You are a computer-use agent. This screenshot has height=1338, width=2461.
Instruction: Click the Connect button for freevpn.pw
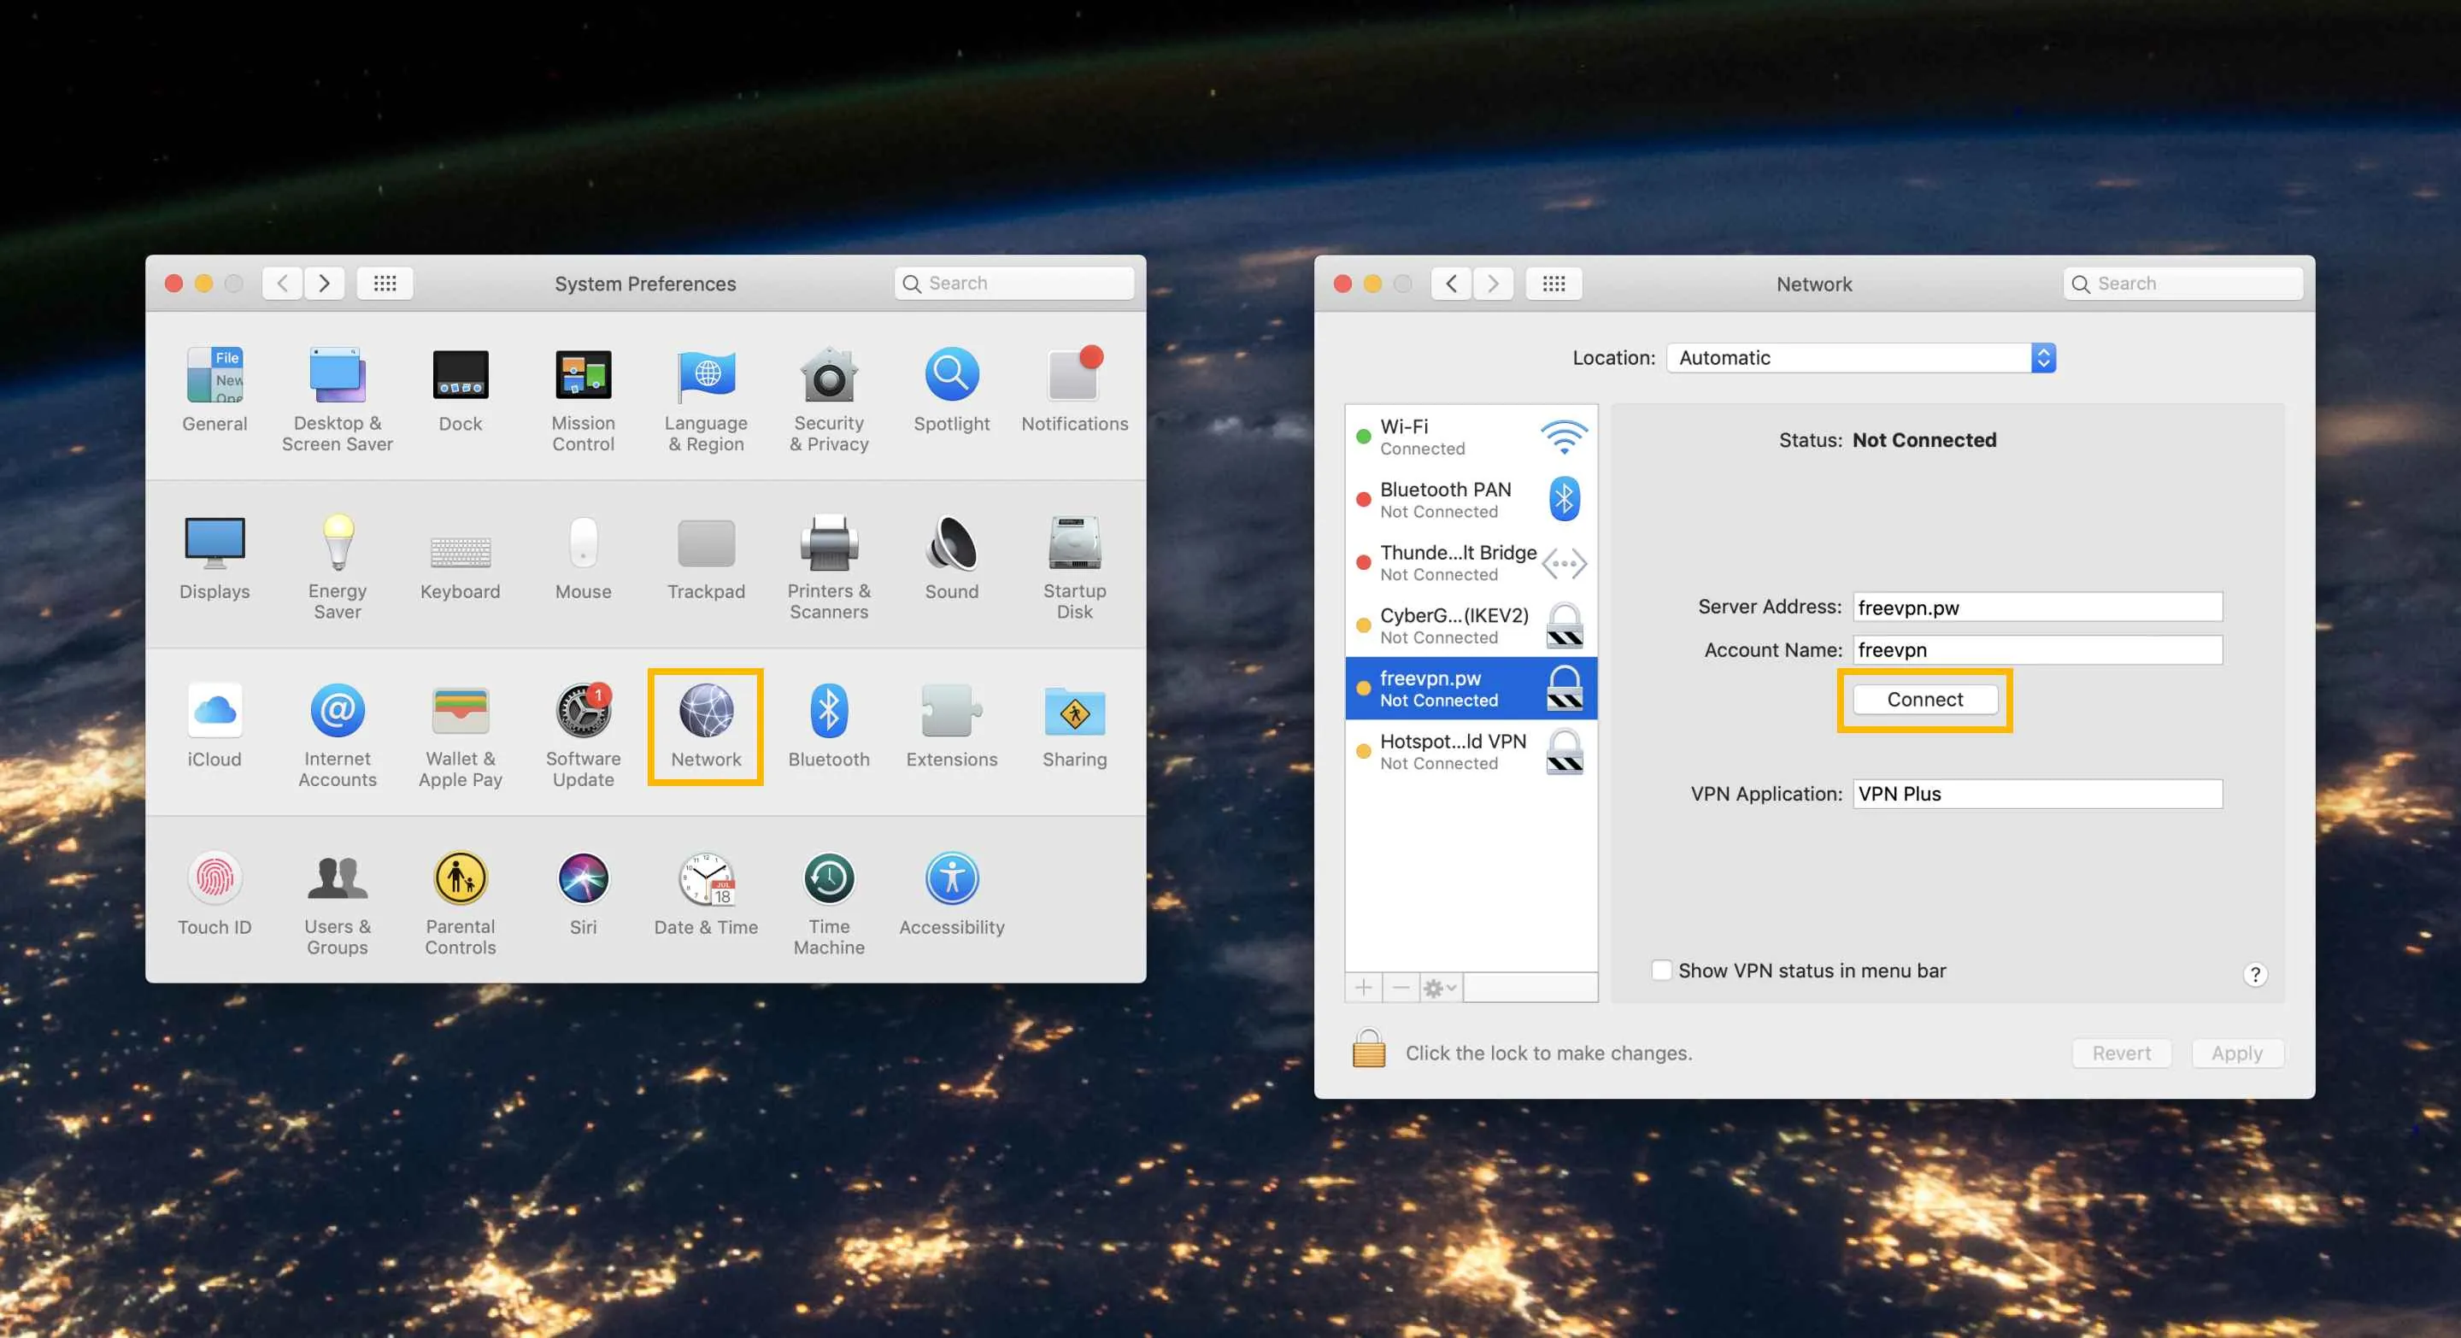[x=1924, y=700]
